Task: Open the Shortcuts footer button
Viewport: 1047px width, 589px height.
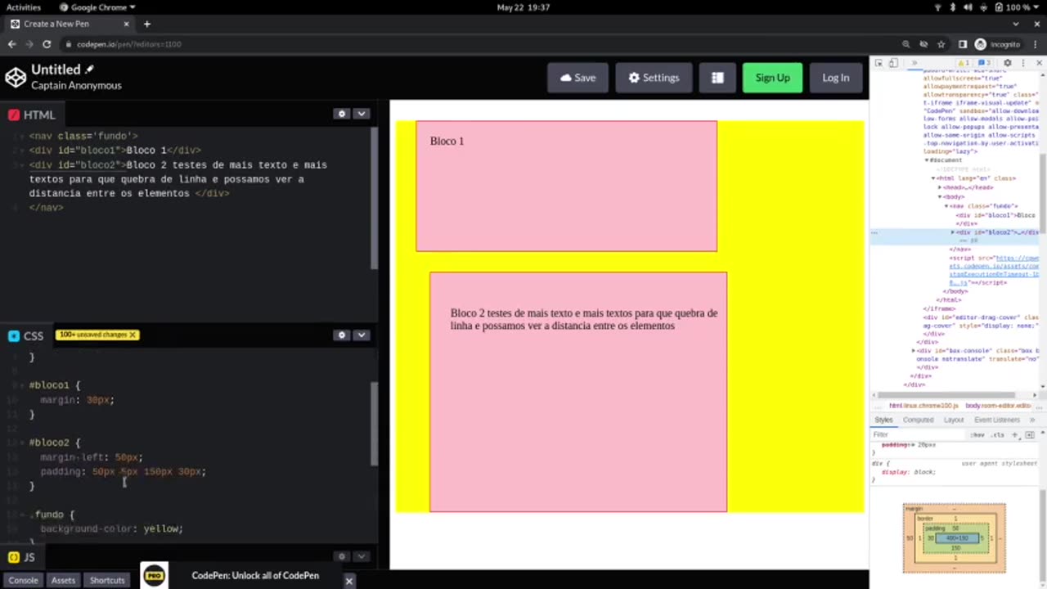Action: [x=107, y=580]
